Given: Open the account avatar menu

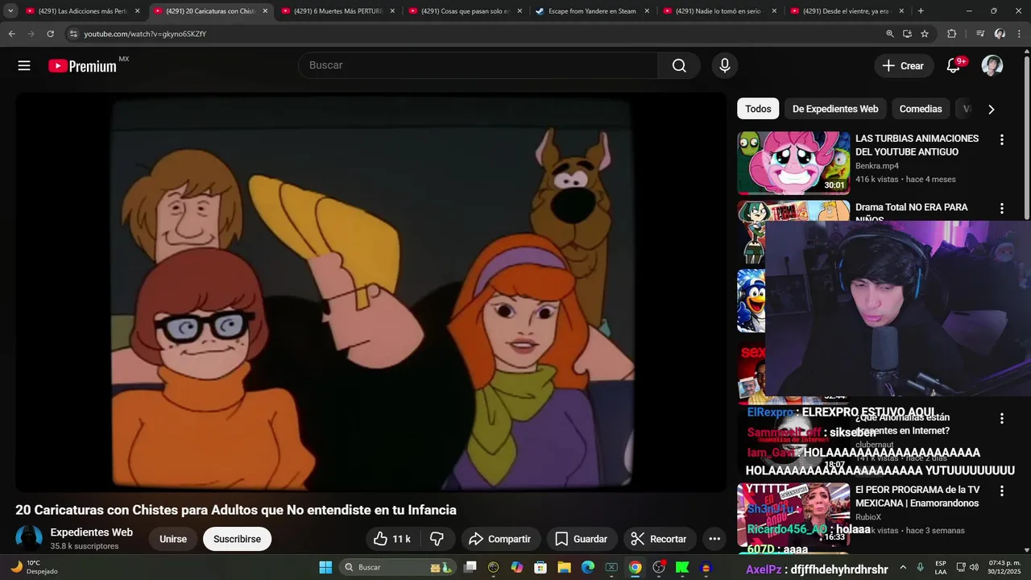Looking at the screenshot, I should coord(992,65).
